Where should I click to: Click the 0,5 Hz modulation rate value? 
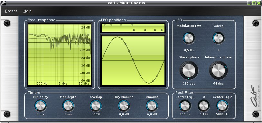(x=189, y=50)
